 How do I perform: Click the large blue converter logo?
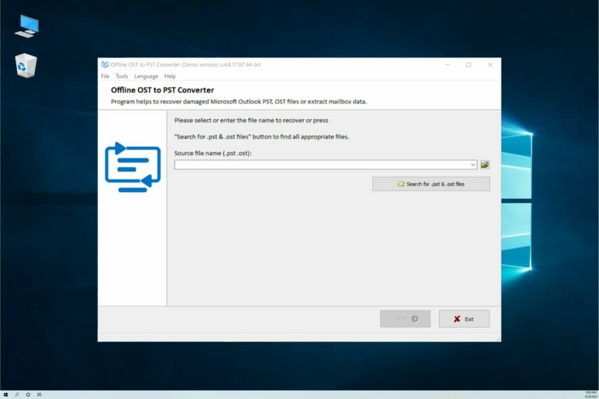point(133,167)
